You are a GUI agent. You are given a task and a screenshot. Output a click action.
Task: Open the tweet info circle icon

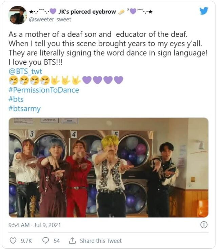(x=204, y=225)
